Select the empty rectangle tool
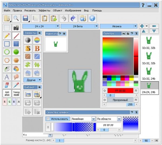Image resolution: width=162 pixels, height=145 pixels. [x=7, y=44]
